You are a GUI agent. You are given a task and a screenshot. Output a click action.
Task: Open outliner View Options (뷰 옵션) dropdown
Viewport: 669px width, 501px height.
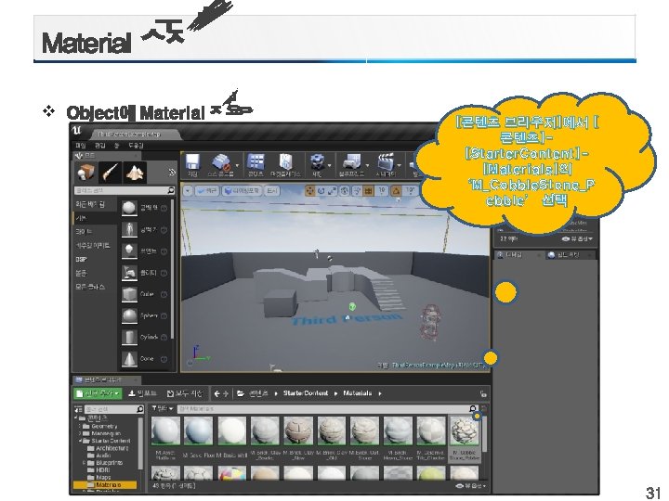click(578, 239)
